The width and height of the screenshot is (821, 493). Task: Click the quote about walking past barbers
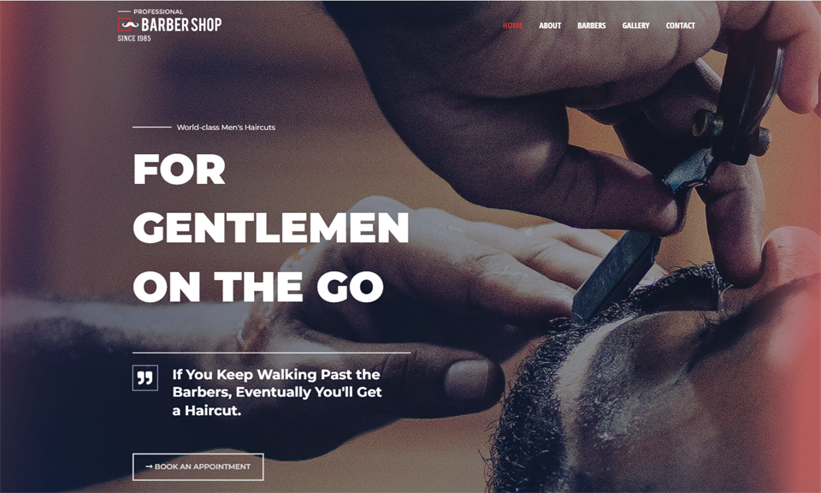(x=277, y=392)
